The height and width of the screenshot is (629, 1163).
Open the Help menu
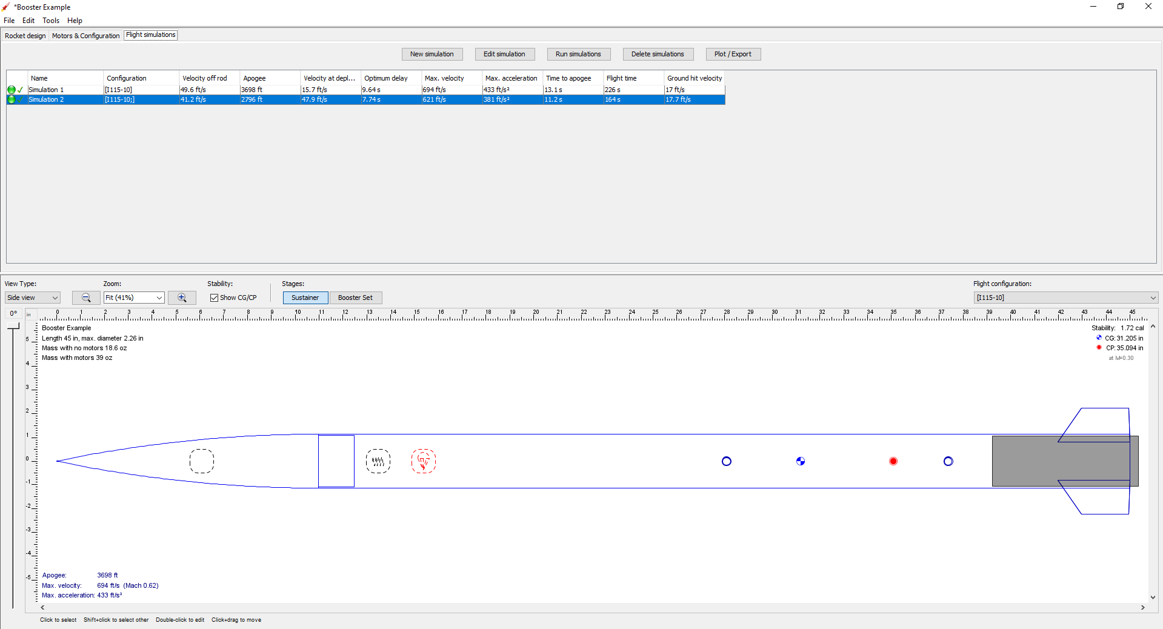[75, 21]
